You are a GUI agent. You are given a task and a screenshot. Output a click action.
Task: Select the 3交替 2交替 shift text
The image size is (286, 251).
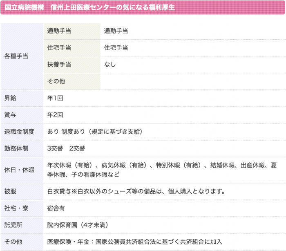(x=66, y=148)
